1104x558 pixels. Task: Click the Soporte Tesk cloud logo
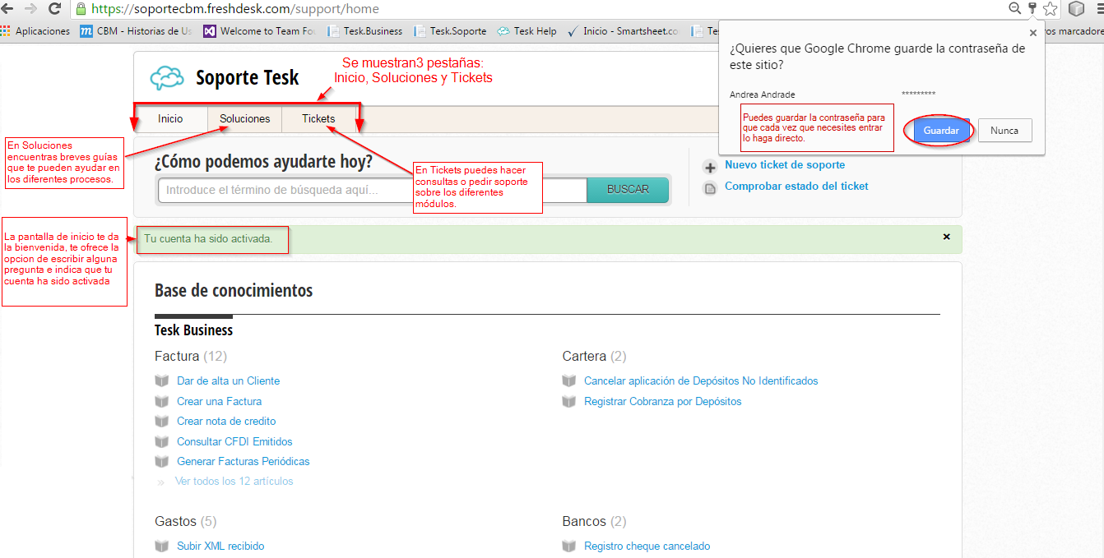(167, 78)
